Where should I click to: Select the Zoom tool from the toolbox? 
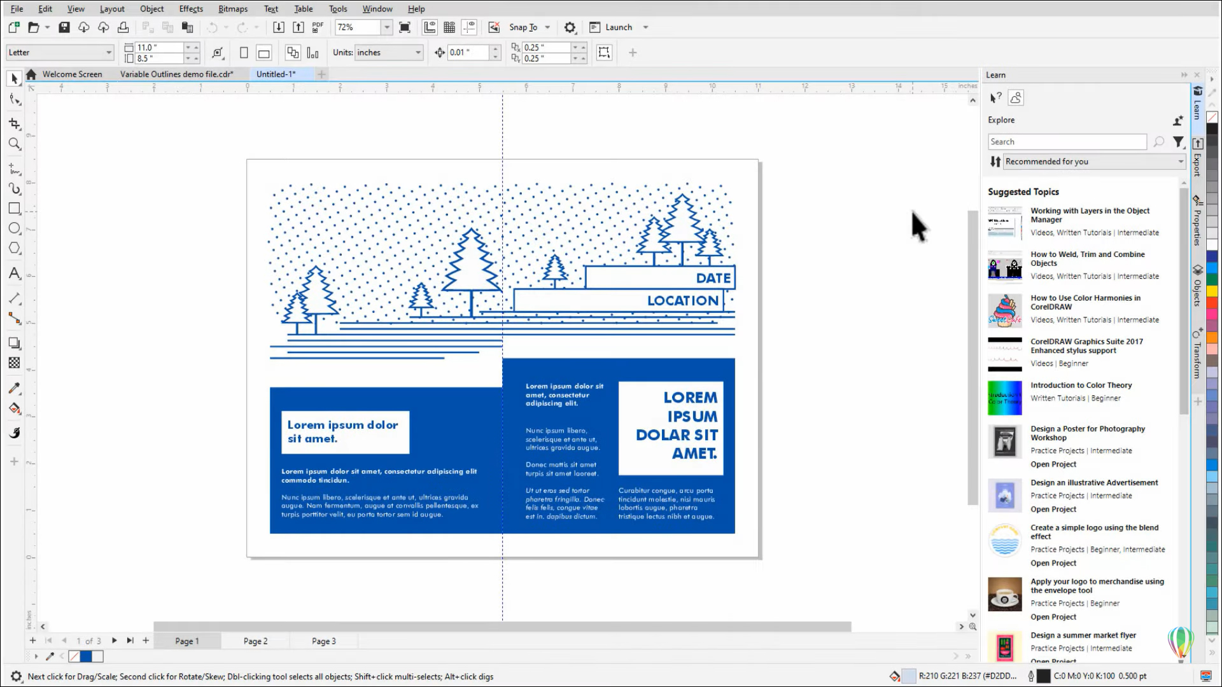[x=14, y=144]
